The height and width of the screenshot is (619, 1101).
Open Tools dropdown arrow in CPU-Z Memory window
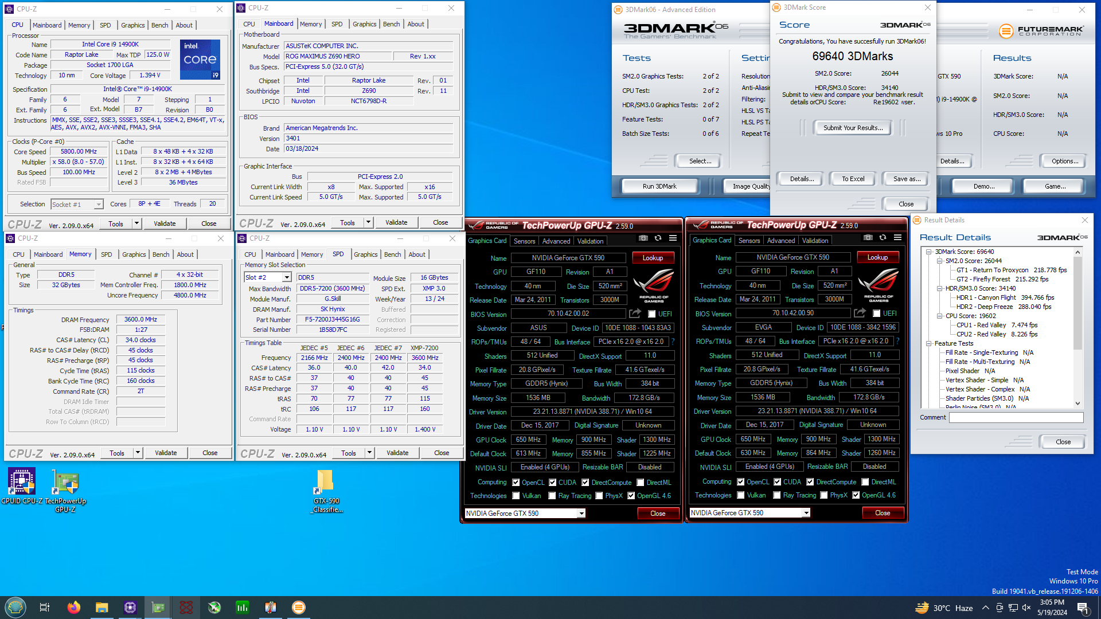tap(138, 453)
